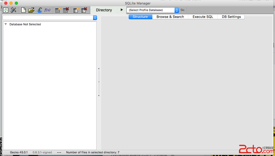275x156 pixels.
Task: Click the Refresh icon in toolbar
Action: coord(6,10)
